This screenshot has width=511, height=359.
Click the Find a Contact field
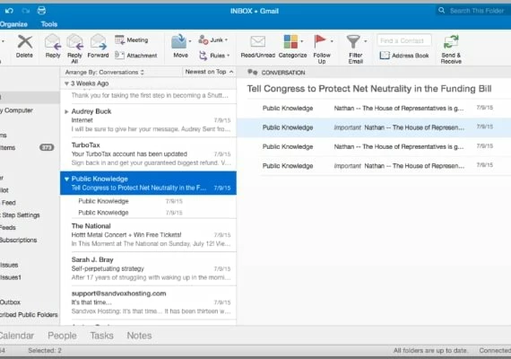404,40
